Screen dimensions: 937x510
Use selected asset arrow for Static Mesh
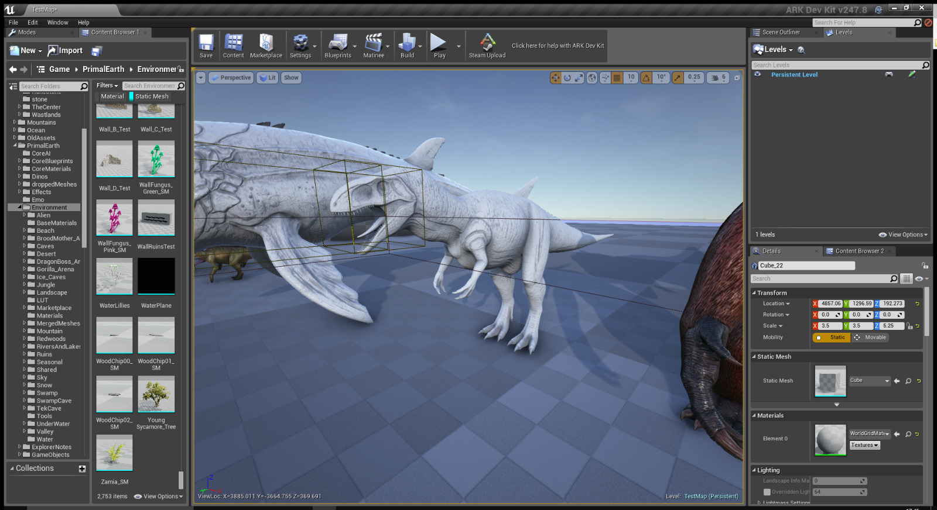(x=897, y=381)
